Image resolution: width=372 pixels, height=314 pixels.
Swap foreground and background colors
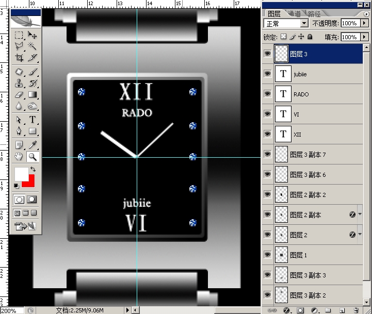click(x=33, y=169)
